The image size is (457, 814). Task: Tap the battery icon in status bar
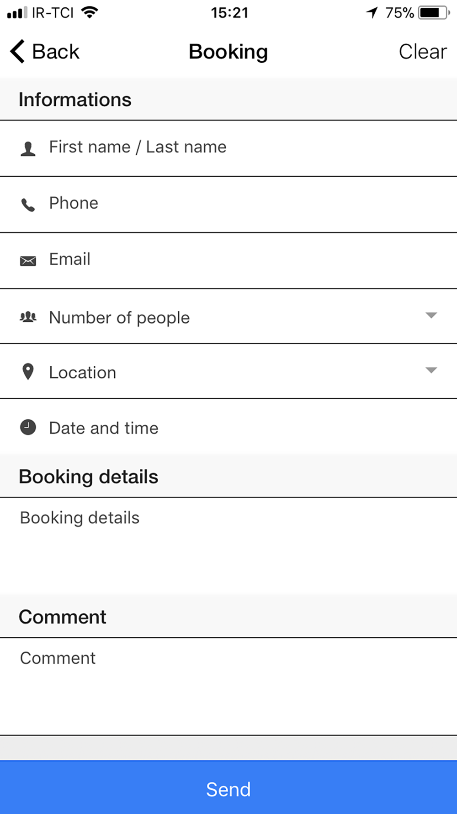(434, 12)
